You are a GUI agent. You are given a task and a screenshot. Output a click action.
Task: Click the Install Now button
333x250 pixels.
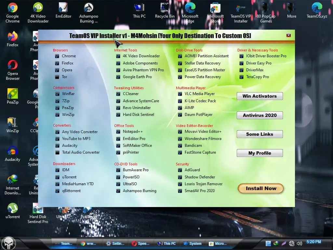pyautogui.click(x=261, y=188)
